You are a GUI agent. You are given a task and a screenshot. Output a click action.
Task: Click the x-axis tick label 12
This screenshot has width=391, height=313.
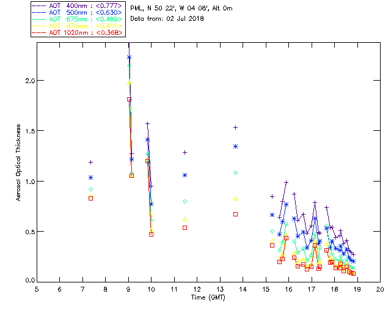point(197,289)
